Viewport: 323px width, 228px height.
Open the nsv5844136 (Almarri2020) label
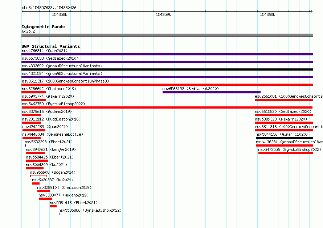click(282, 134)
